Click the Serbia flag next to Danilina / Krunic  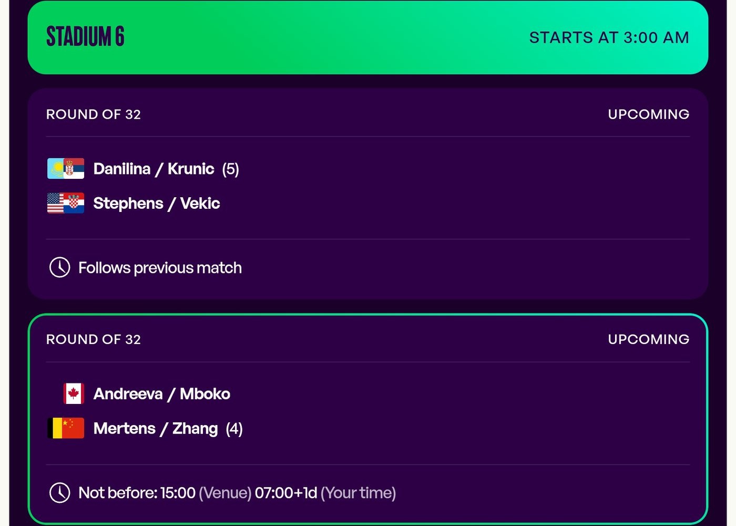coord(74,169)
